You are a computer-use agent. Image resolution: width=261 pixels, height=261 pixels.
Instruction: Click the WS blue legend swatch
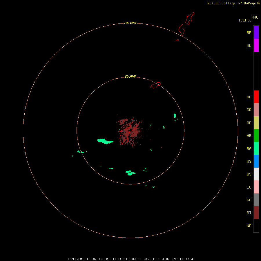(x=256, y=161)
